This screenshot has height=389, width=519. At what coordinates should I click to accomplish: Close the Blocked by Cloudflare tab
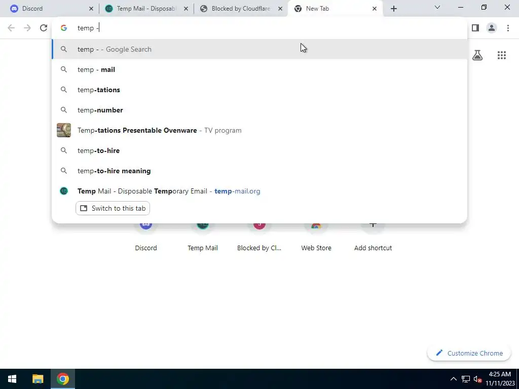[x=280, y=9]
